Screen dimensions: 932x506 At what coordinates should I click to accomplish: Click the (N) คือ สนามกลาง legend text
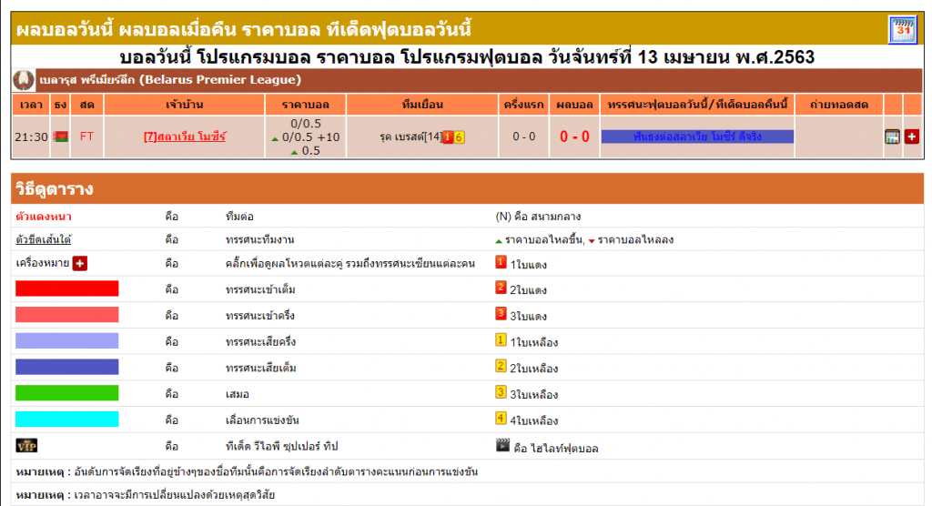pos(538,217)
